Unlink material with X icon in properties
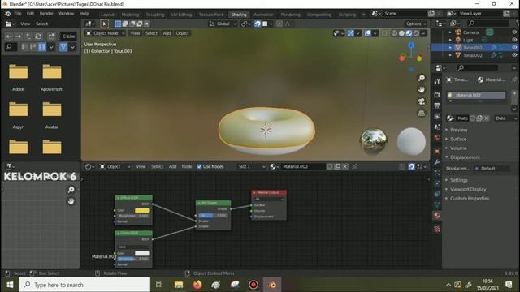The width and height of the screenshot is (520, 292). tap(487, 118)
